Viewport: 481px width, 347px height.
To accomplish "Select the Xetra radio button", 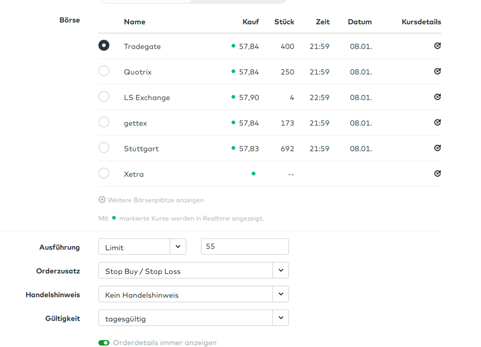I will coord(104,173).
